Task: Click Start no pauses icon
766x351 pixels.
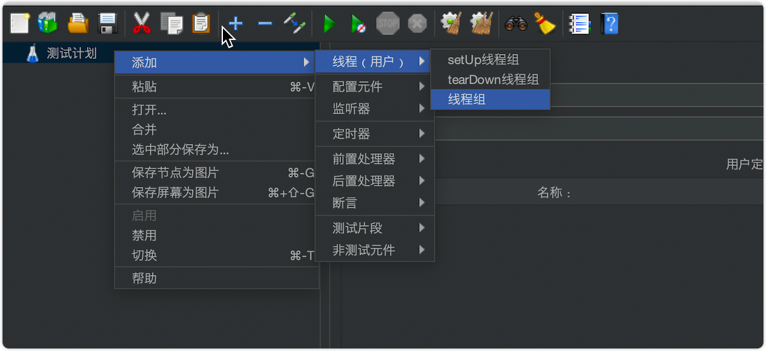Action: click(x=358, y=24)
